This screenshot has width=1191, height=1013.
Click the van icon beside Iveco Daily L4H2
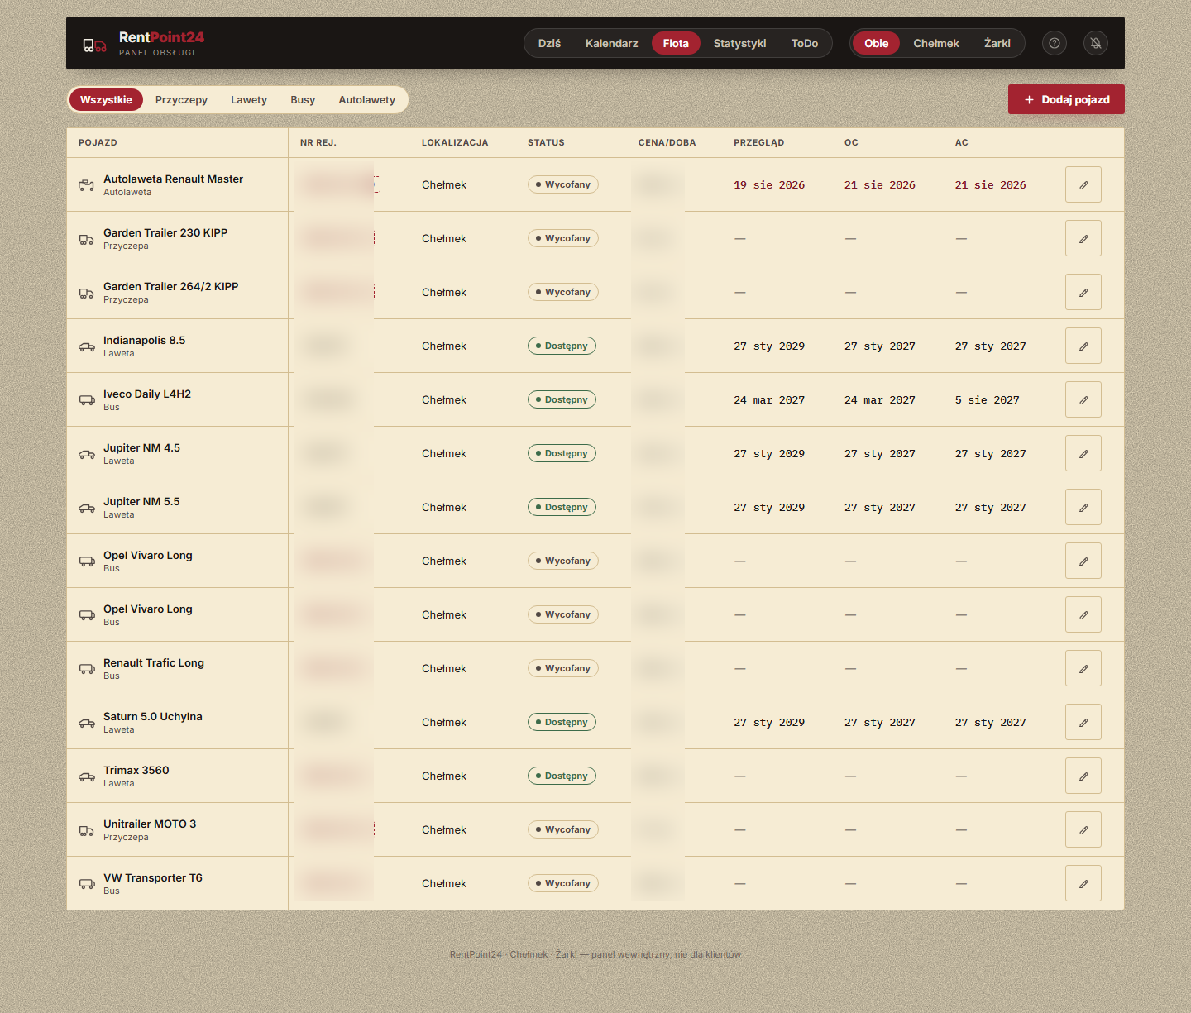pyautogui.click(x=87, y=400)
